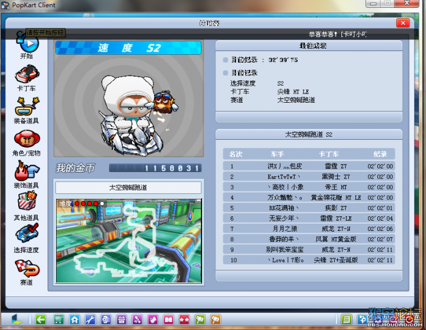Open 角色/宠物 character and pet icon
The image size is (426, 330).
coord(27,139)
